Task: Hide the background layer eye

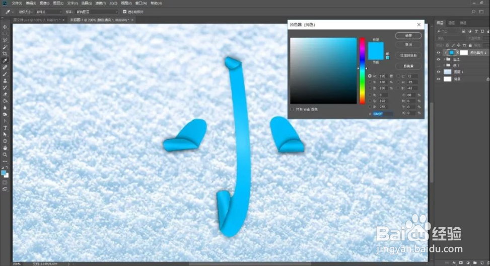Action: pos(439,79)
